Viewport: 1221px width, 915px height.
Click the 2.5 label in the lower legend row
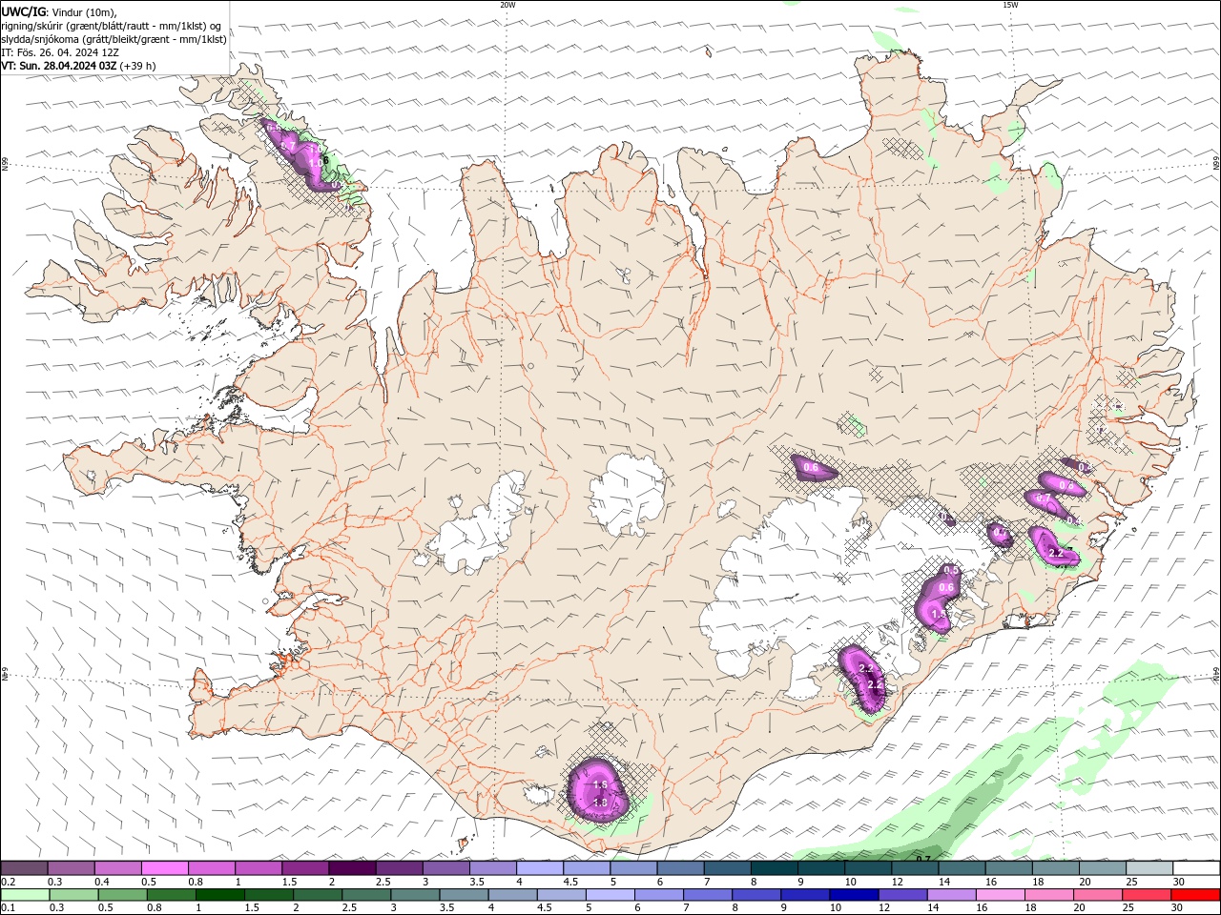click(x=349, y=907)
